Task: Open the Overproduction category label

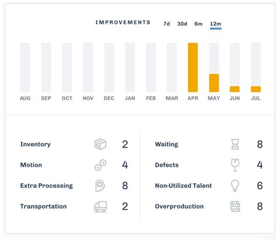Action: tap(179, 207)
